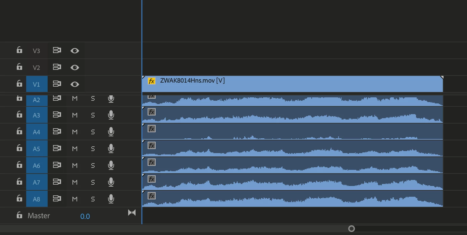
Task: Mute audio track A2
Action: pos(75,99)
